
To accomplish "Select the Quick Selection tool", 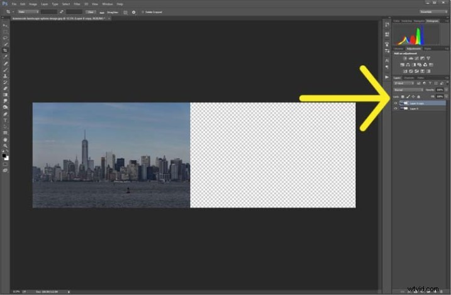I will click(x=5, y=45).
